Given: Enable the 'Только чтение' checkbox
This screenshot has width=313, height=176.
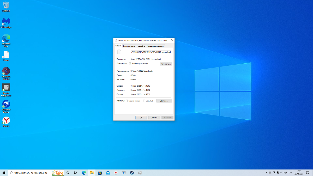Looking at the screenshot, I should coord(127,101).
